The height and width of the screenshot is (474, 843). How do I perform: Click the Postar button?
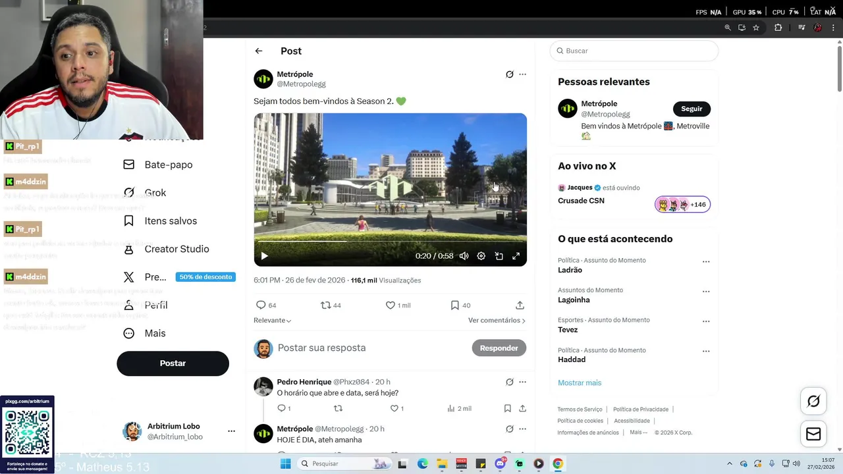[x=173, y=363]
